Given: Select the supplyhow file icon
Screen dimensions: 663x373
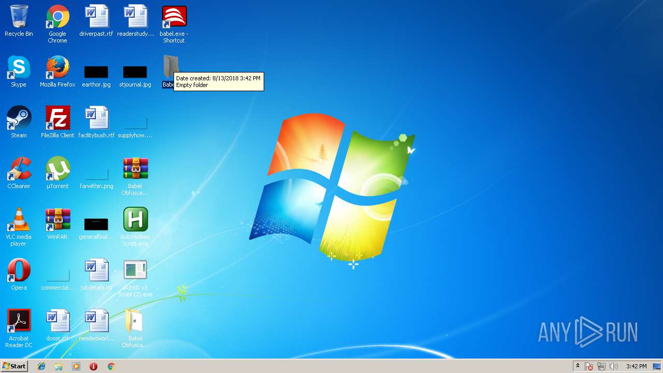Looking at the screenshot, I should coord(135,123).
